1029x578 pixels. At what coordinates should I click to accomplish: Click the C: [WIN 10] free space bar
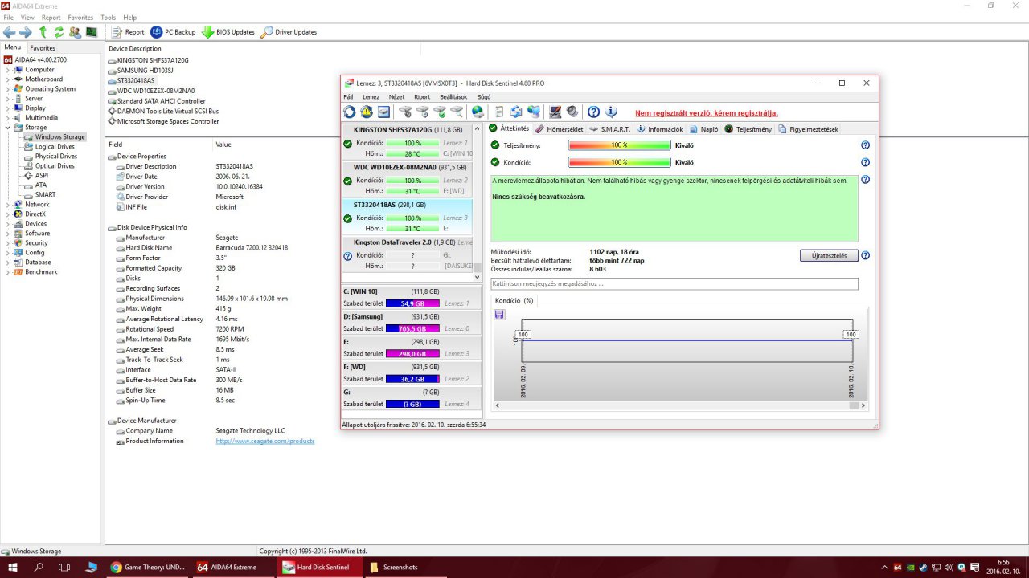(412, 303)
